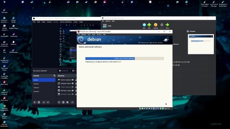
Task: Move scene down with arrow button
Action: (x=48, y=102)
